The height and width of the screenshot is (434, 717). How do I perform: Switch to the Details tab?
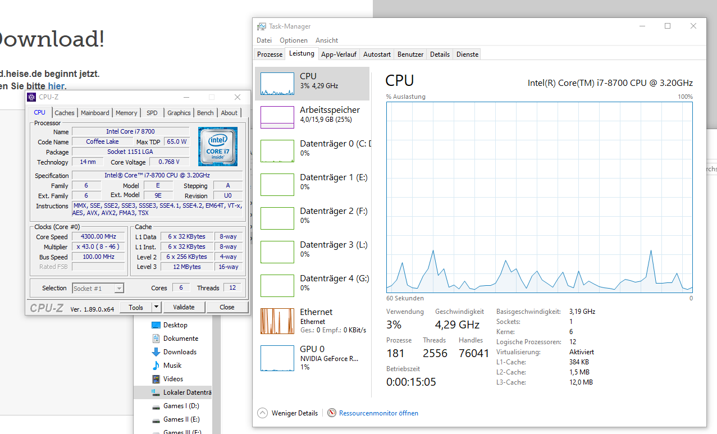point(440,54)
